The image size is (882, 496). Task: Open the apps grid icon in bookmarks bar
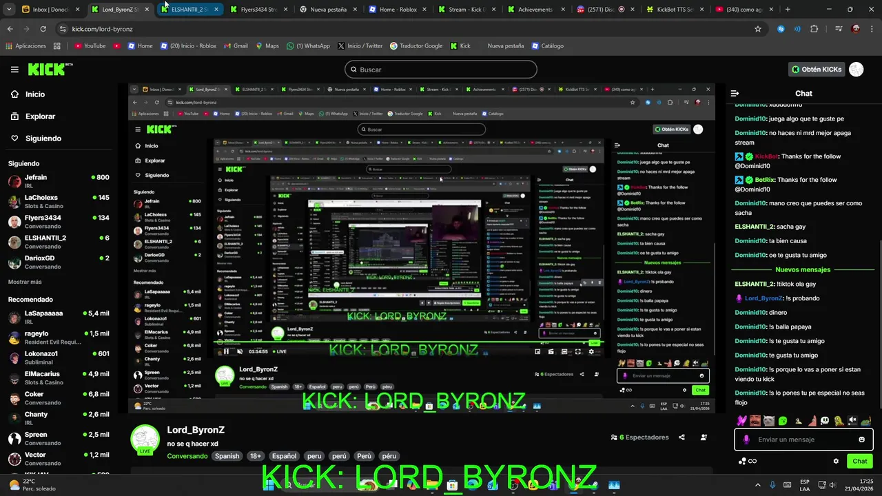(x=57, y=46)
